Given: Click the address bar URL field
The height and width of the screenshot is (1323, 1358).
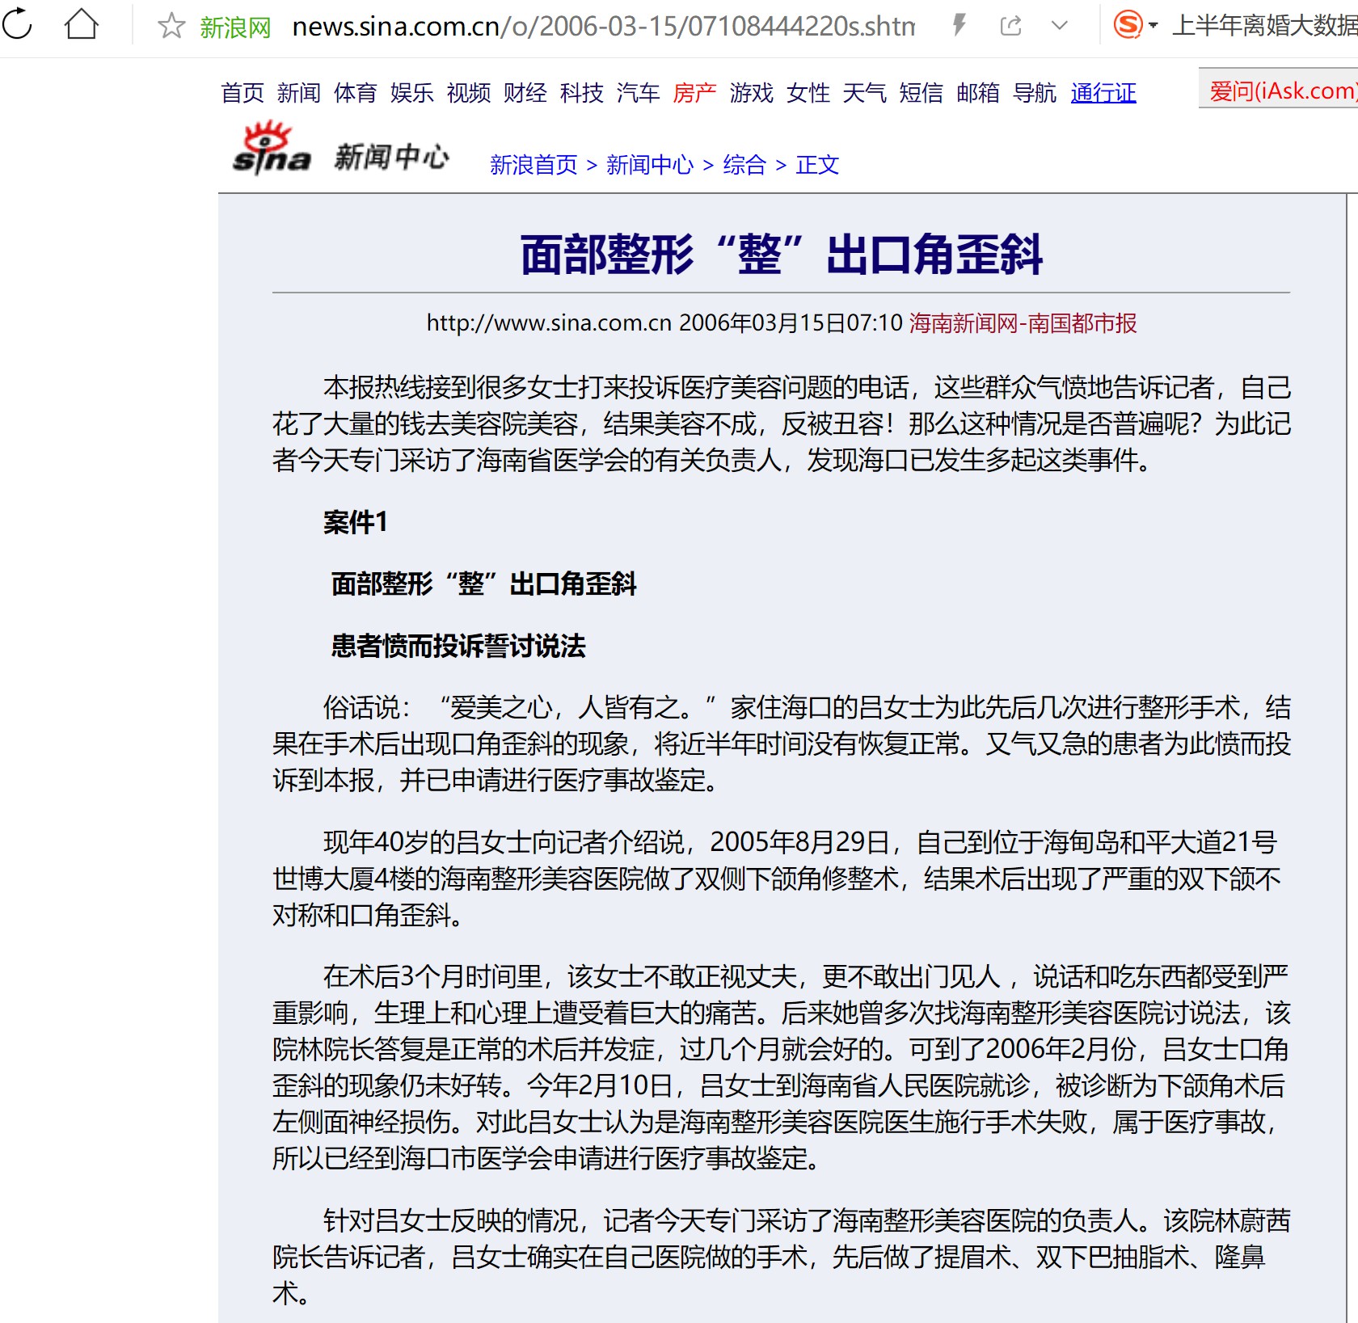Looking at the screenshot, I should [x=604, y=27].
